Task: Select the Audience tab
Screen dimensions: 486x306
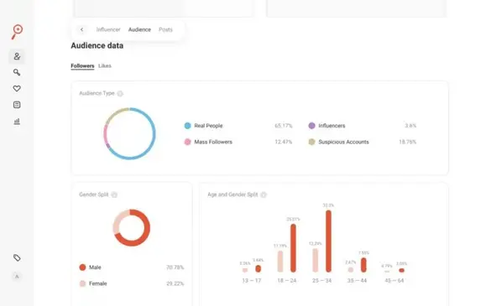Action: click(139, 29)
